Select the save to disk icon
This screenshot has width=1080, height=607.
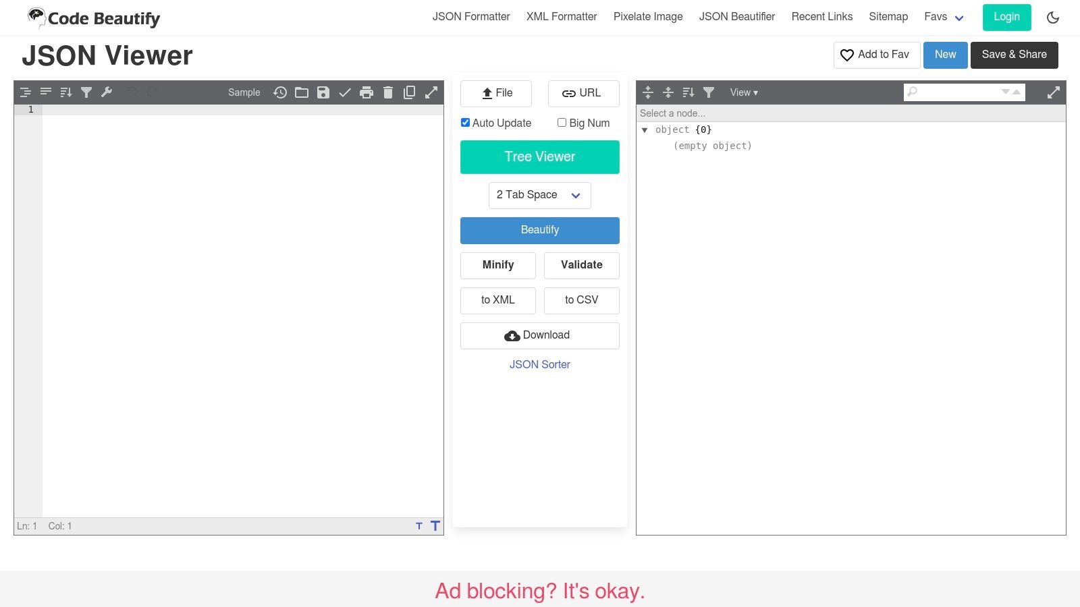pos(323,92)
